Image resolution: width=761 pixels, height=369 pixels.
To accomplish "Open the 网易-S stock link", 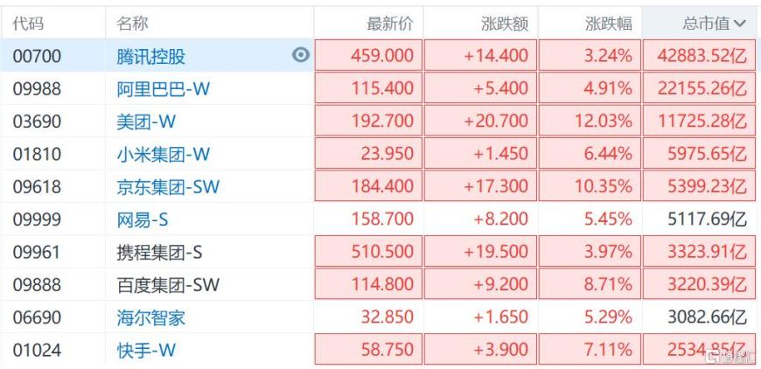I will point(143,220).
